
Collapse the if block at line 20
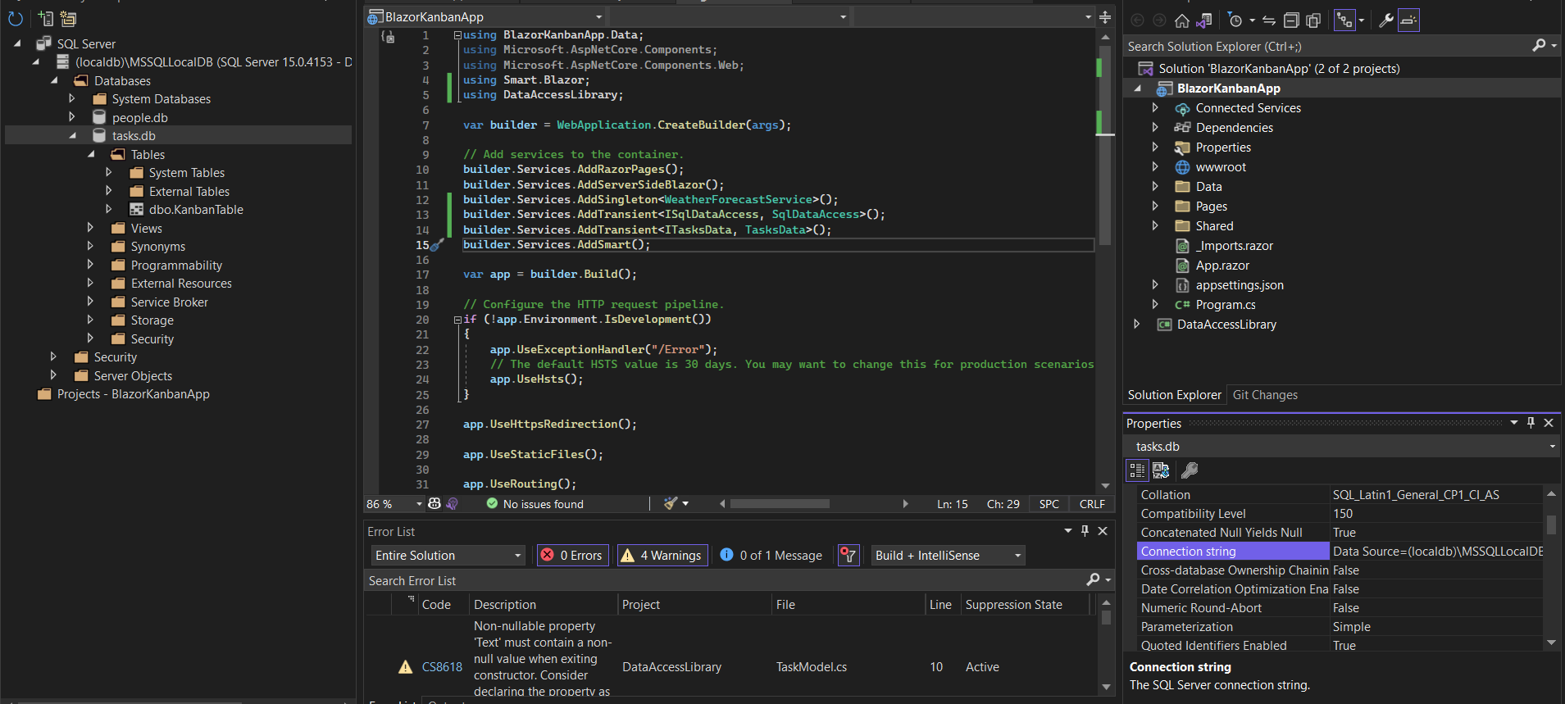point(457,320)
